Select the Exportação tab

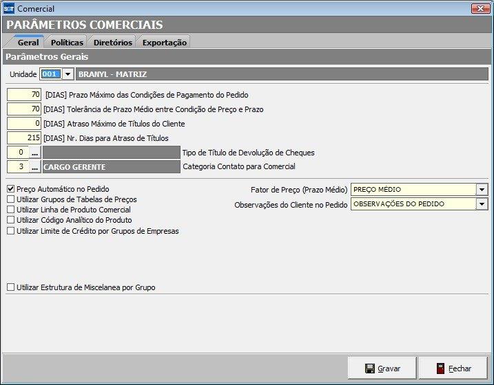point(164,43)
